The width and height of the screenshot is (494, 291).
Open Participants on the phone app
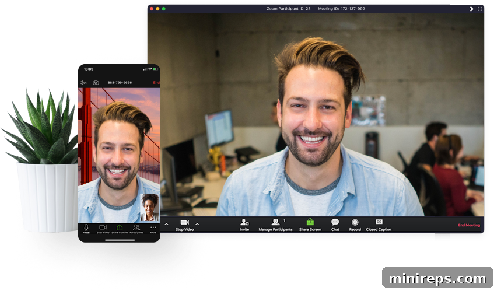tap(136, 229)
